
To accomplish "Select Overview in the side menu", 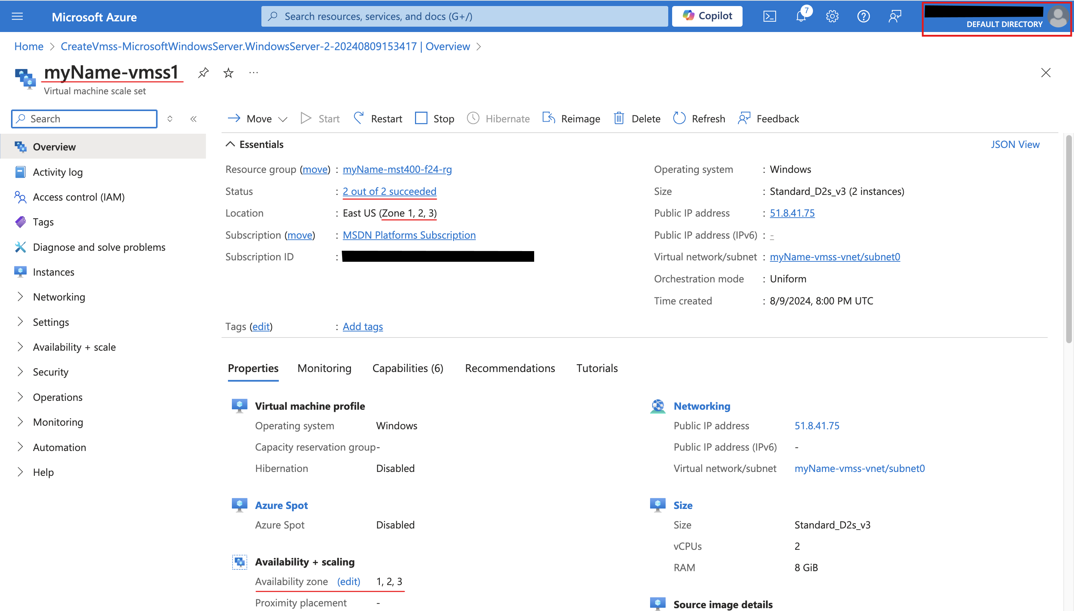I will click(103, 147).
